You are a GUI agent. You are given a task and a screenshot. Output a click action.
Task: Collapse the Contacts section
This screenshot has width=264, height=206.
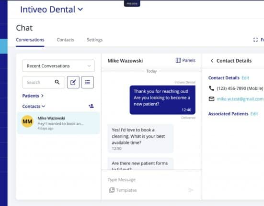pyautogui.click(x=34, y=107)
